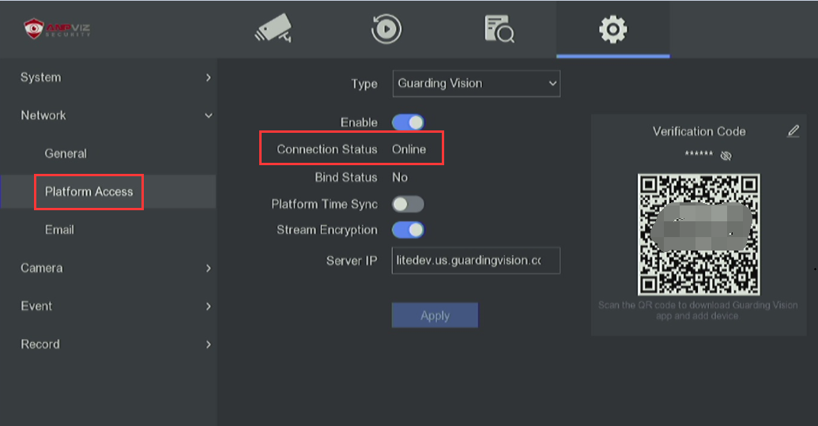The height and width of the screenshot is (426, 818).
Task: Toggle Stream Encryption switch
Action: click(408, 230)
